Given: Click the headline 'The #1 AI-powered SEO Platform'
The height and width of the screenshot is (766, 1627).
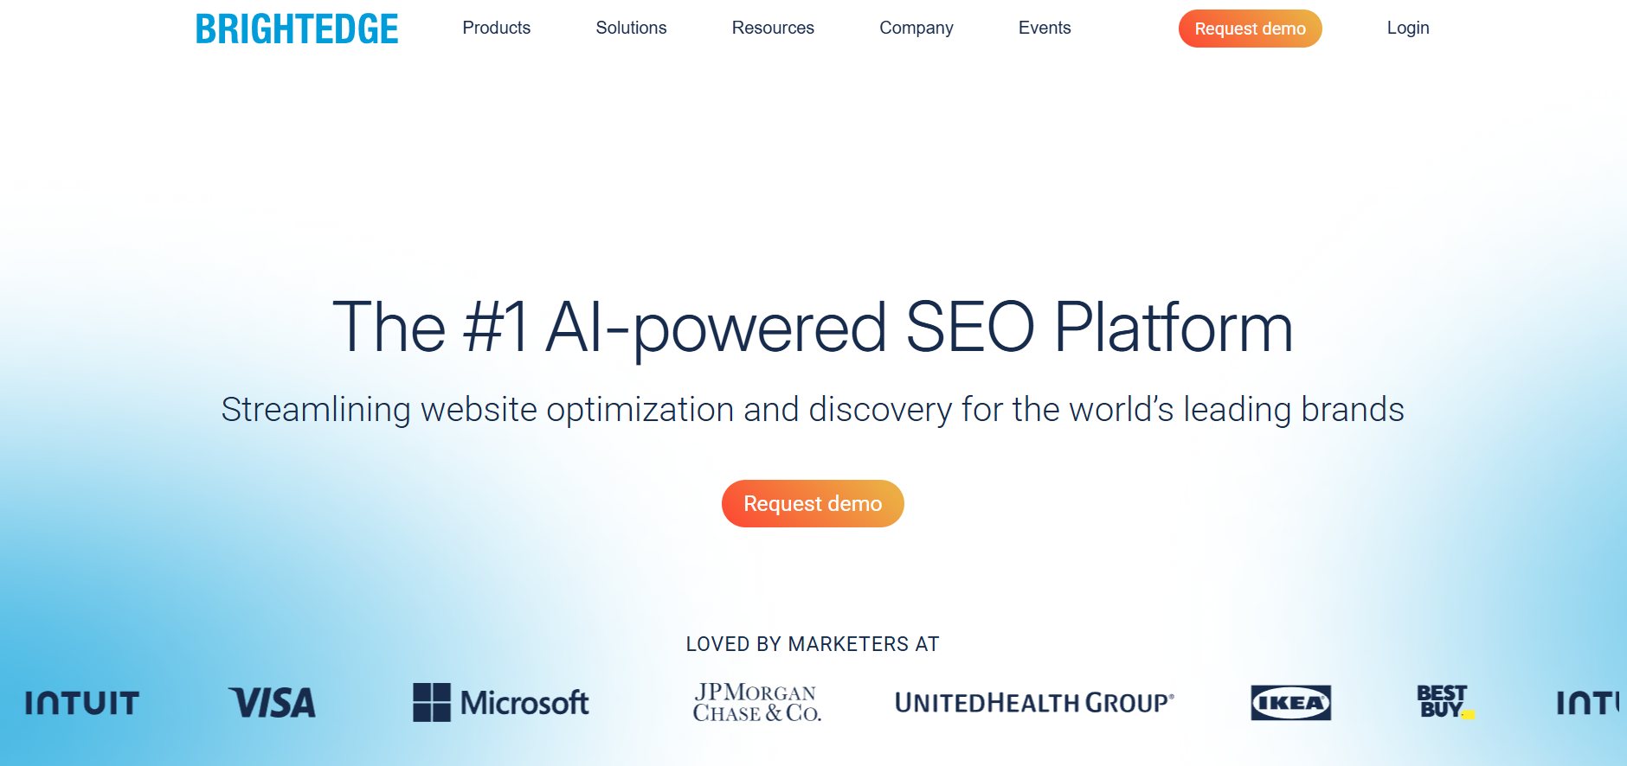Looking at the screenshot, I should click(x=813, y=328).
